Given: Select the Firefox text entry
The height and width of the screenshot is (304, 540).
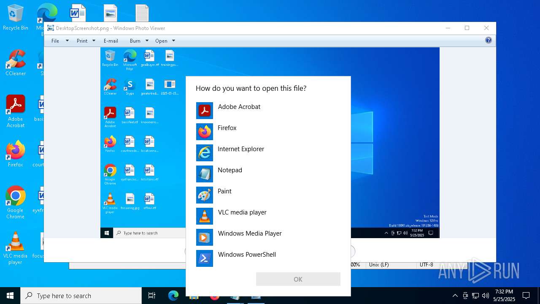Looking at the screenshot, I should (x=227, y=128).
